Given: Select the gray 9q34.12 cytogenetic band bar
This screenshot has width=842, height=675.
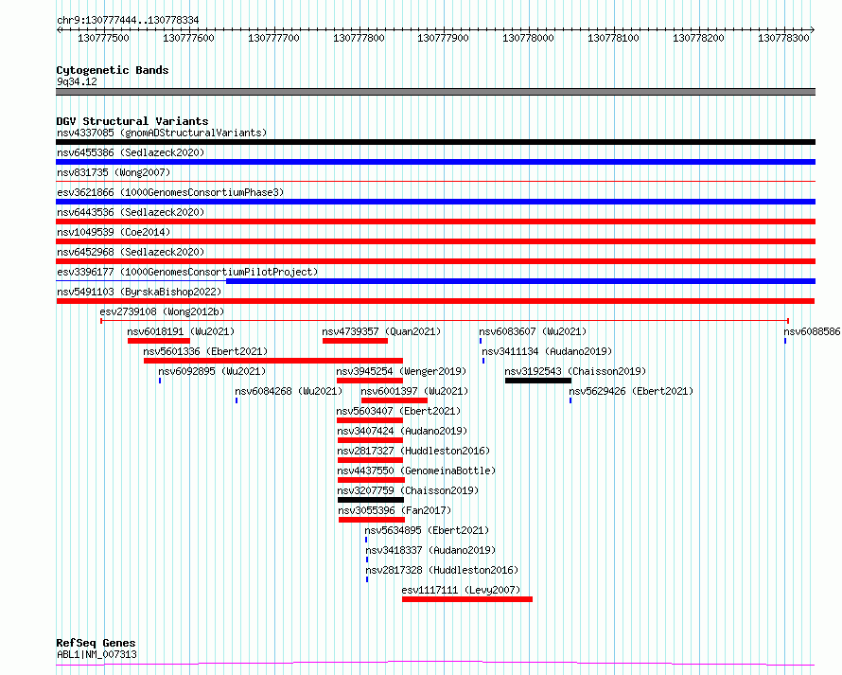Looking at the screenshot, I should pyautogui.click(x=435, y=92).
